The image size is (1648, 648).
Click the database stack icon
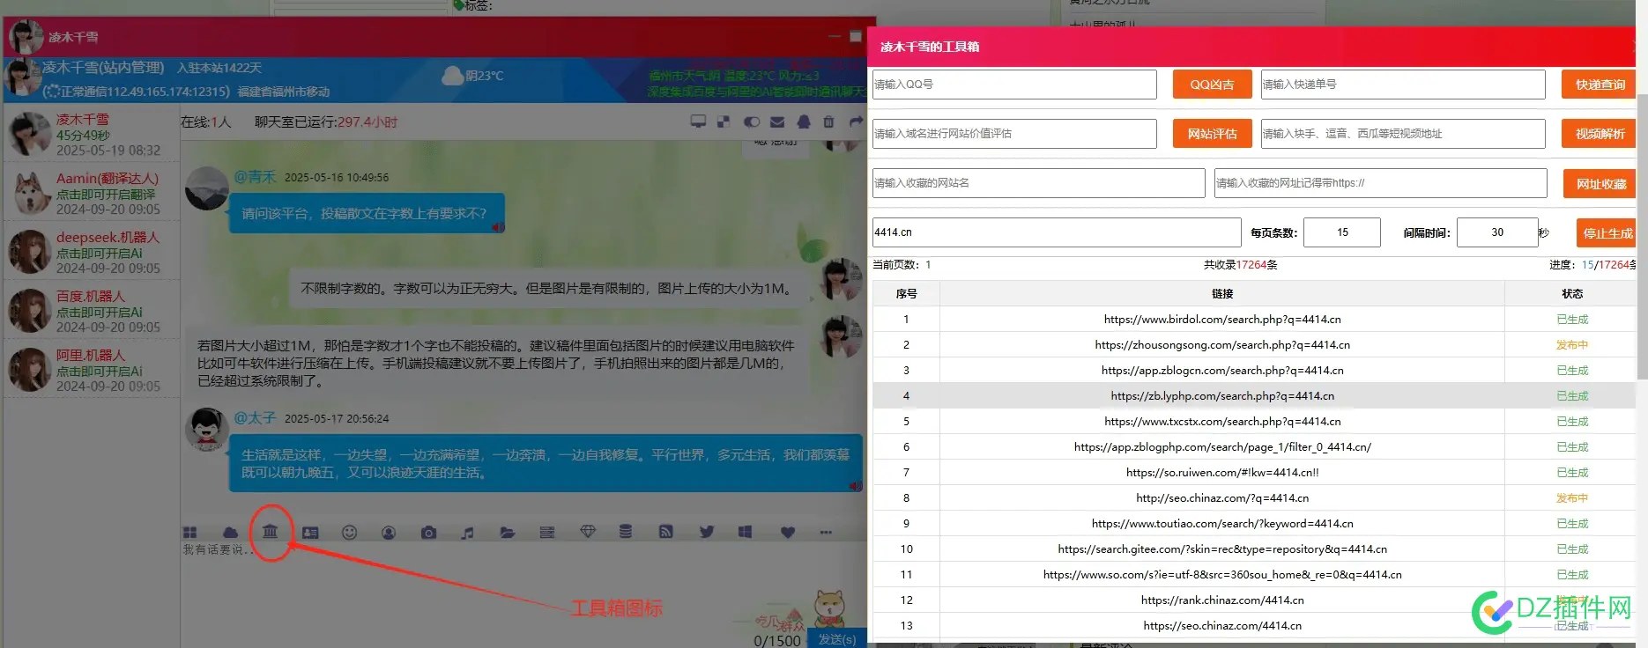click(626, 531)
